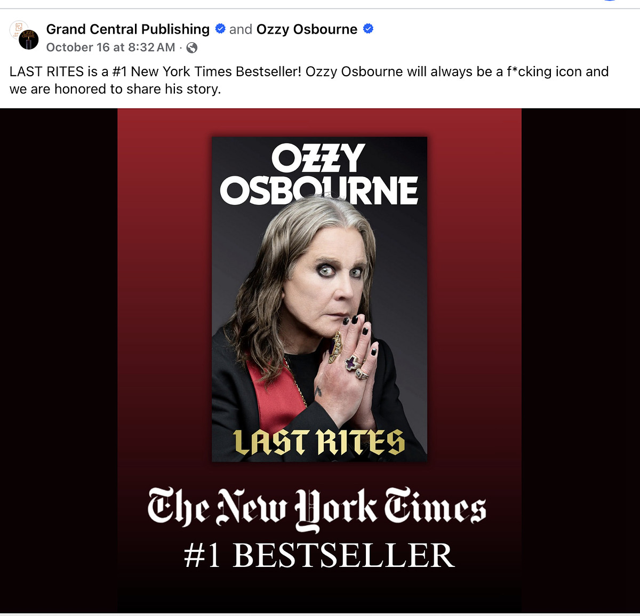Click the dark circular Ozzy Osbourne profile avatar
This screenshot has width=640, height=616.
[29, 41]
